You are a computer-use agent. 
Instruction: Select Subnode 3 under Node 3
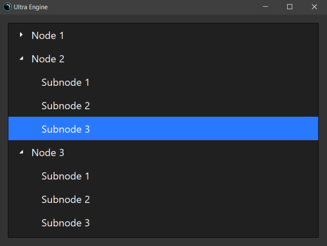(x=65, y=223)
